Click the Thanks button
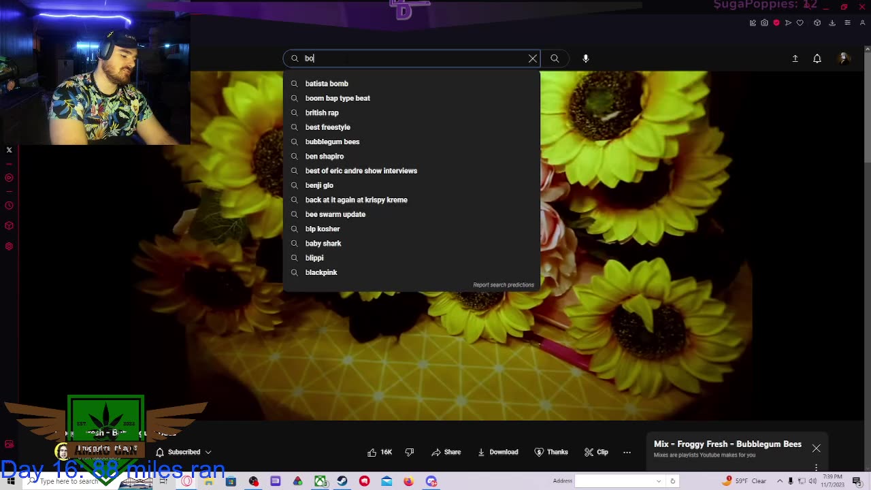Screen dimensions: 871x490 pyautogui.click(x=551, y=452)
